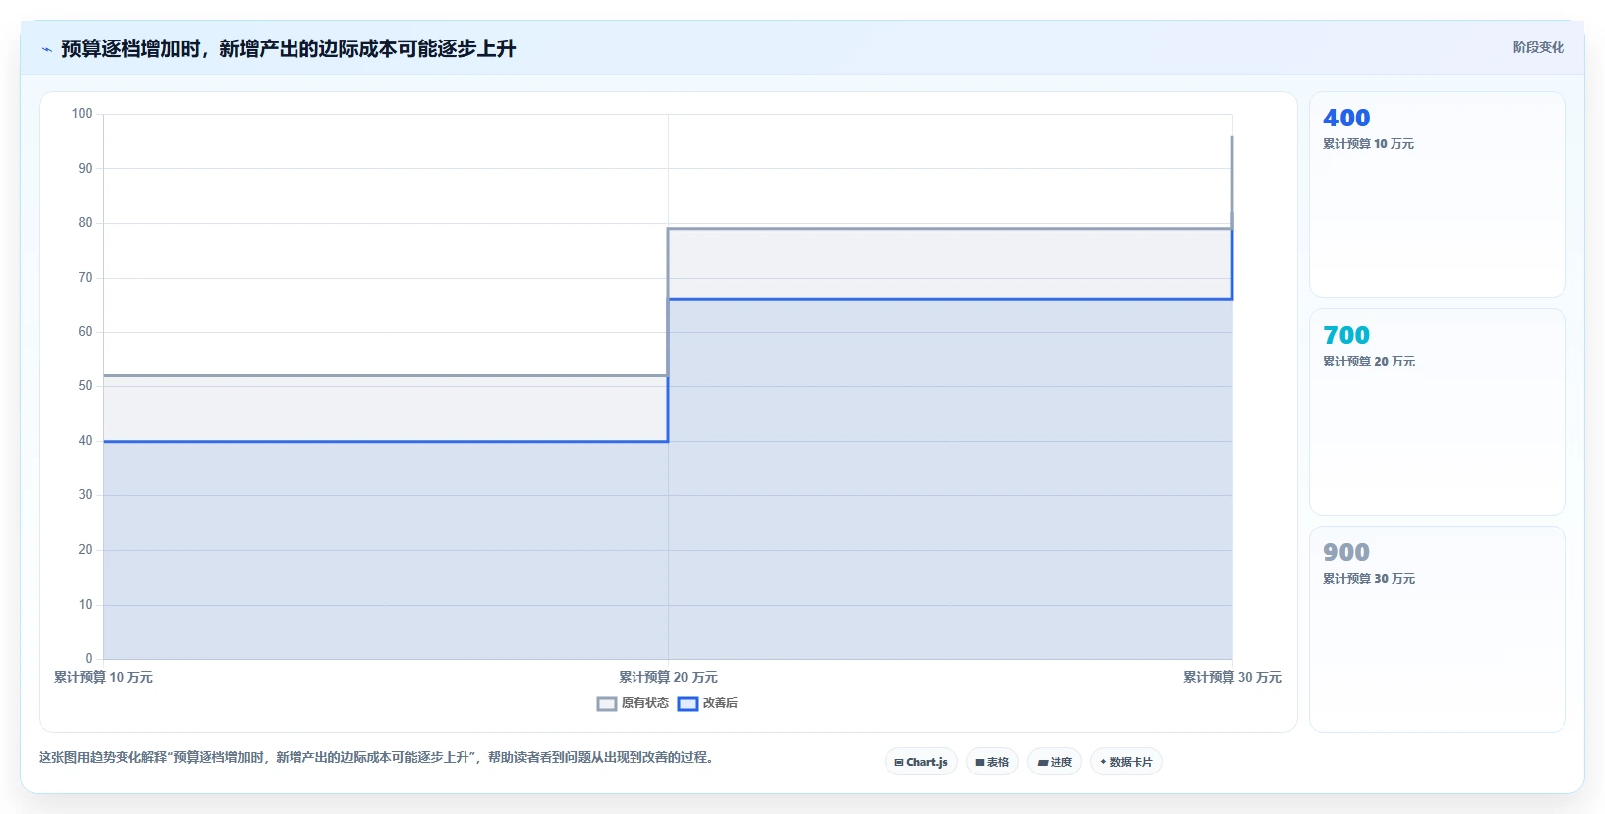Choose the 数据卡片 chip
Image resolution: width=1605 pixels, height=814 pixels.
pos(1127,762)
